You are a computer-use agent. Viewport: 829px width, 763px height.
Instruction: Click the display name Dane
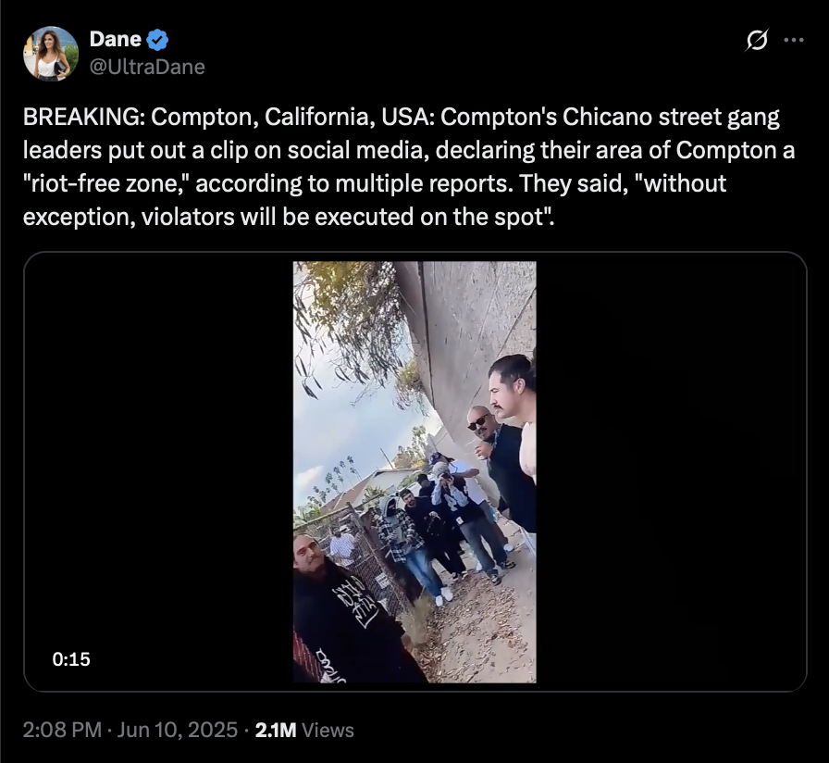[x=116, y=39]
